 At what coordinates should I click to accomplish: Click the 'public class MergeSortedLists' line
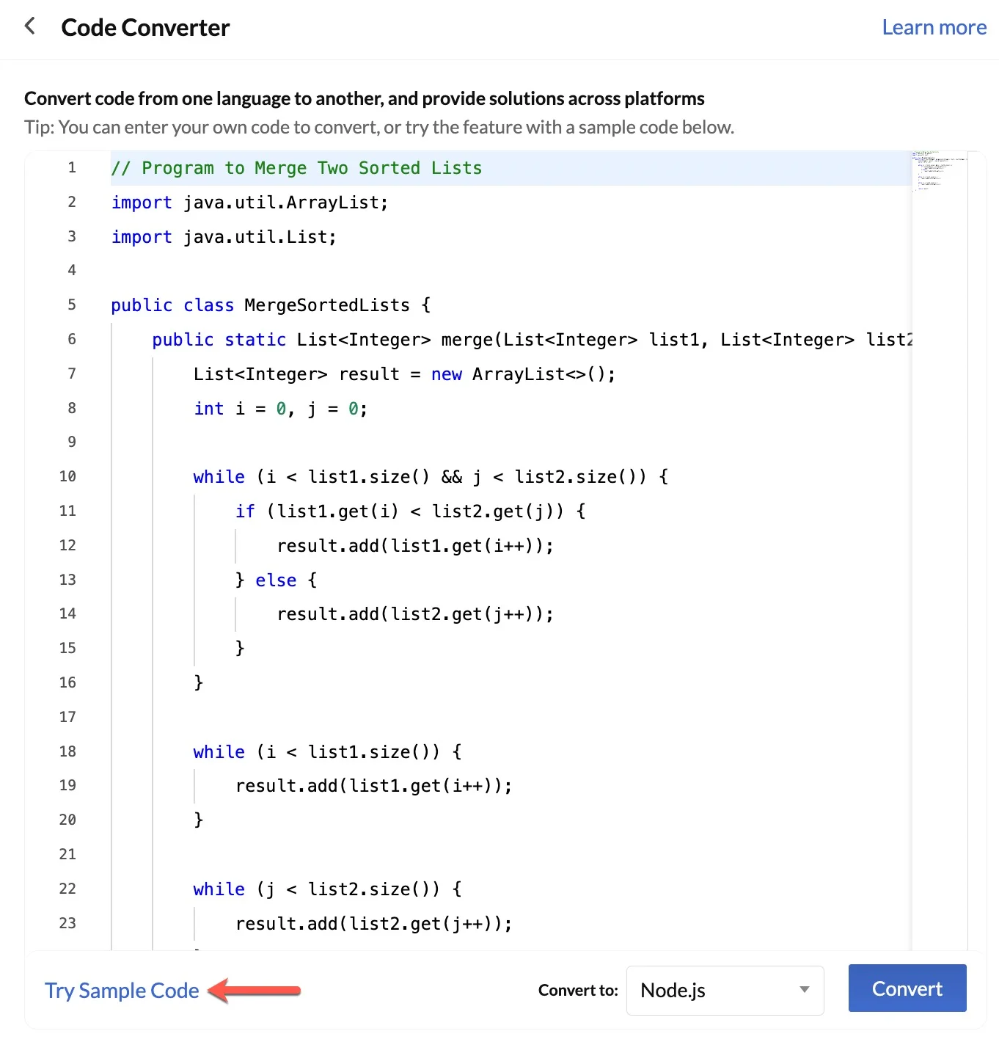(x=271, y=305)
